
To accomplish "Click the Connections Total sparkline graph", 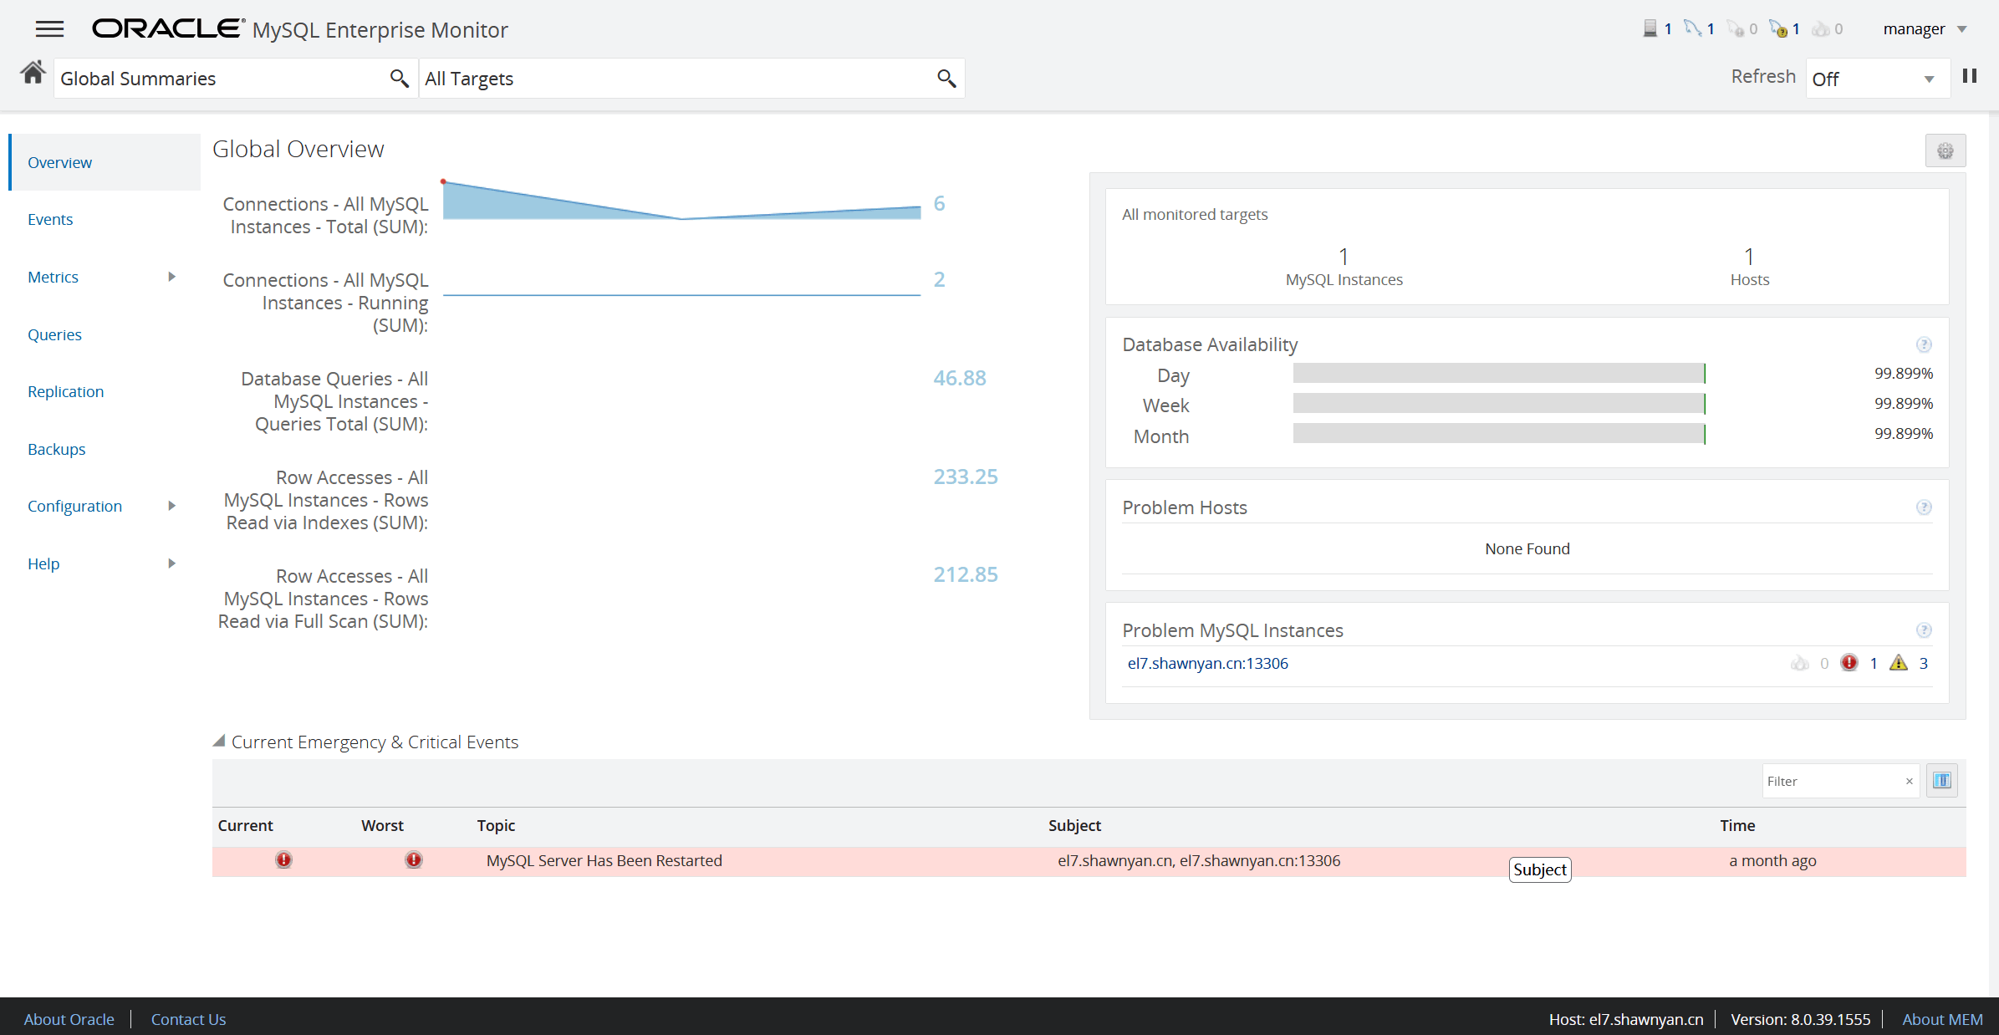I will coord(681,201).
